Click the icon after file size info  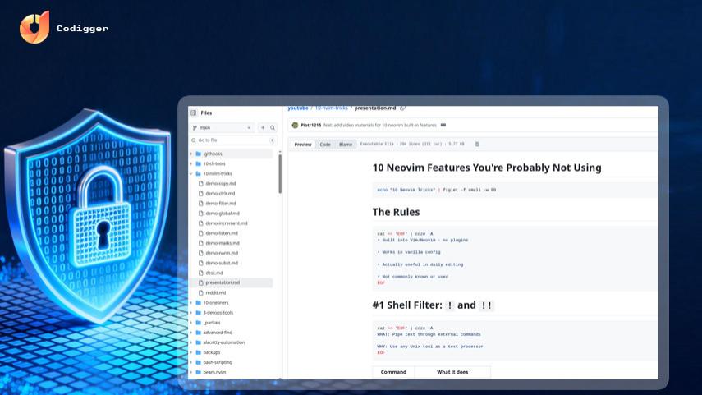coord(477,145)
